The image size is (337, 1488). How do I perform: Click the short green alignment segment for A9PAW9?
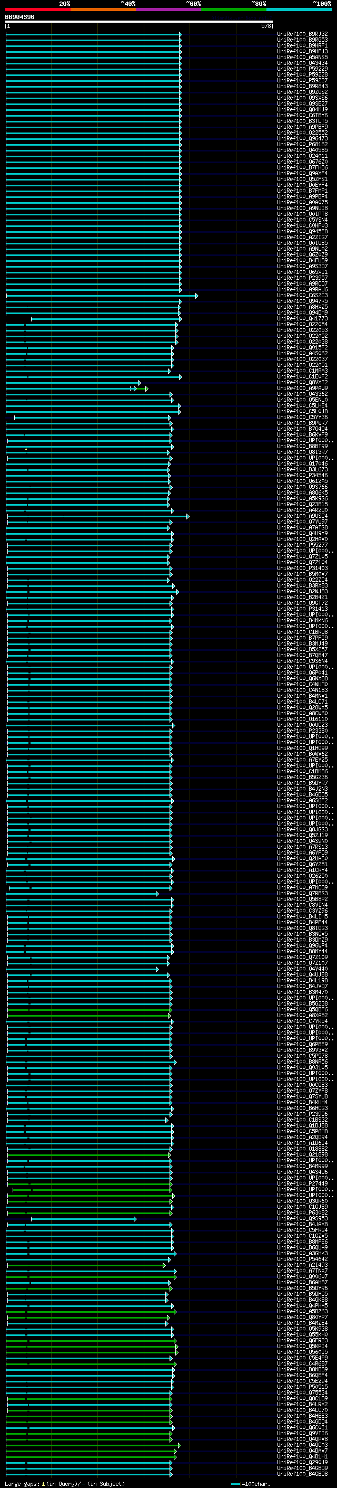pos(142,388)
